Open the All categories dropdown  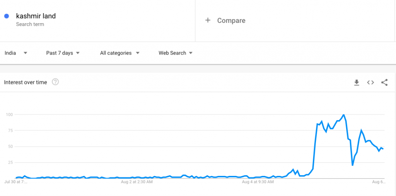[120, 53]
